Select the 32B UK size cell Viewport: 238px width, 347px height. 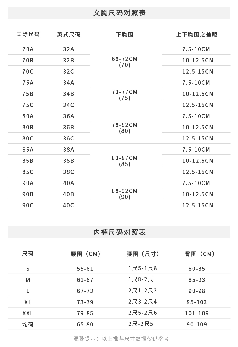pos(68,60)
